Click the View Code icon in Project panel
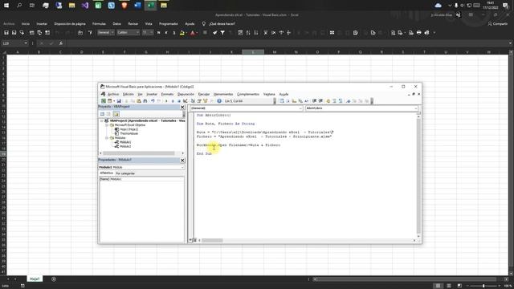 pyautogui.click(x=102, y=114)
